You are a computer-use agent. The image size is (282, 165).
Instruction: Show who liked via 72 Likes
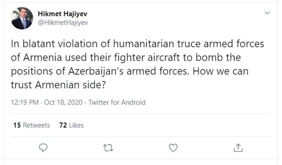click(71, 125)
